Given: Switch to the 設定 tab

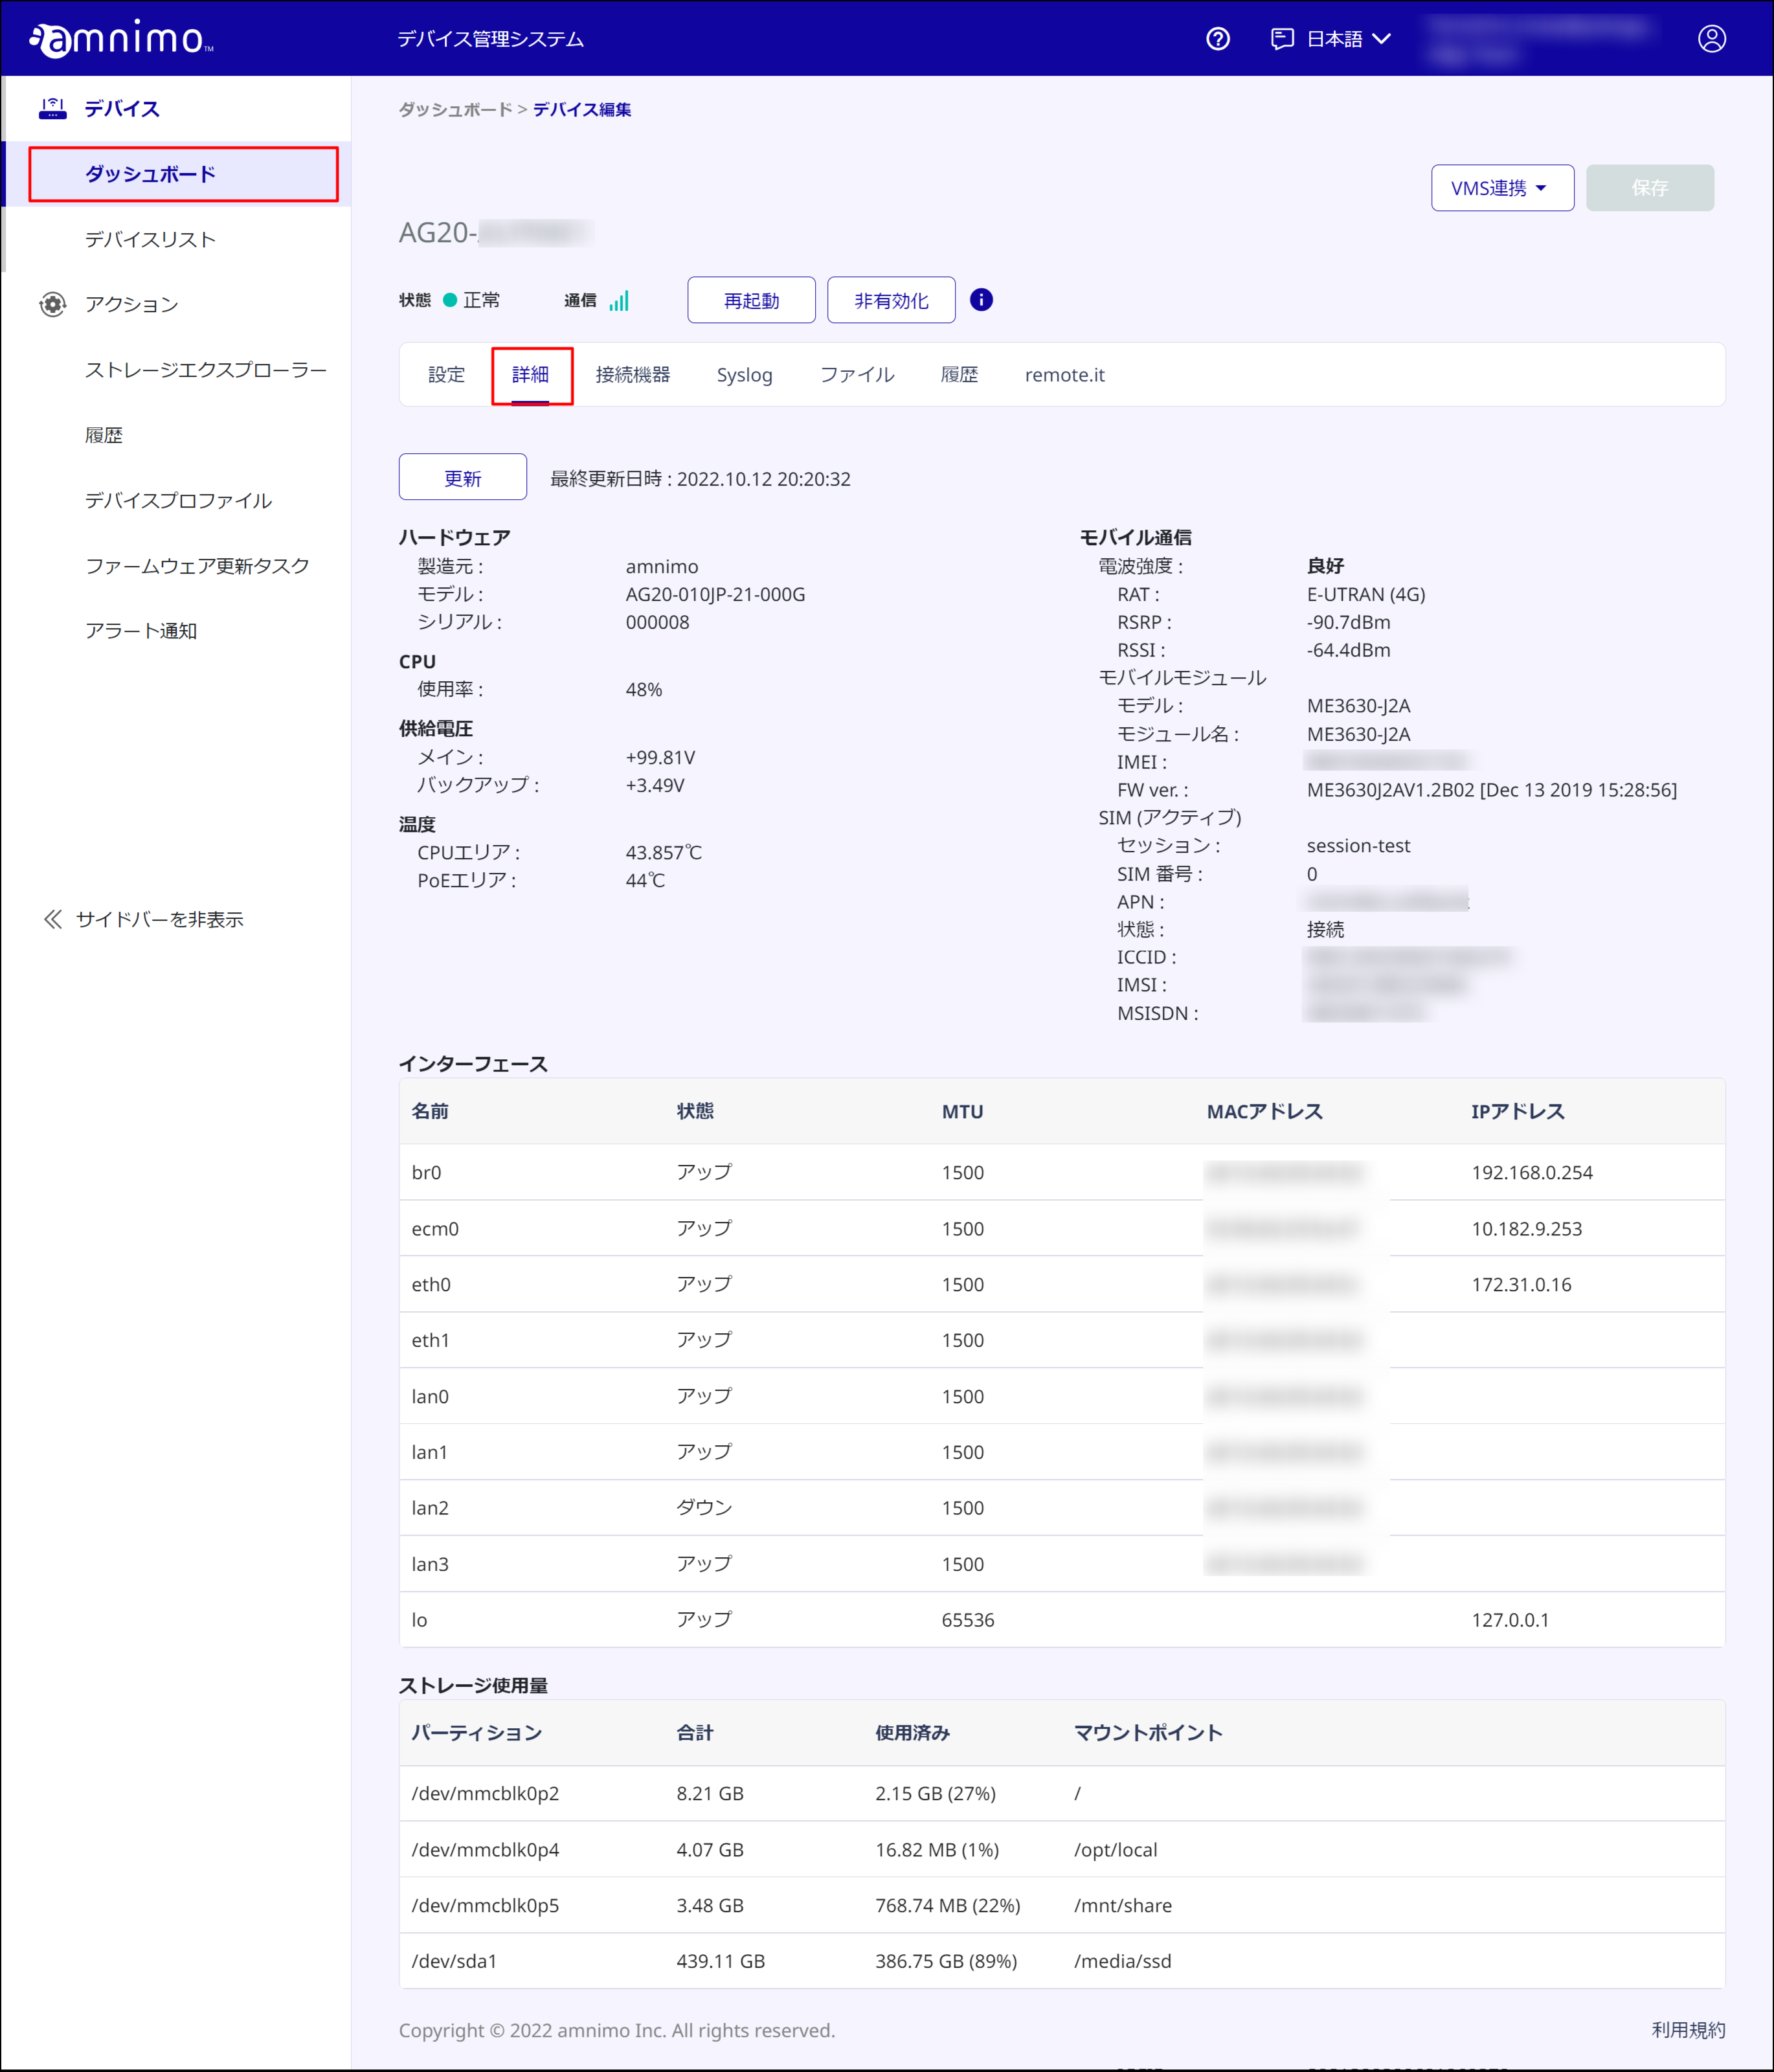Looking at the screenshot, I should click(446, 375).
